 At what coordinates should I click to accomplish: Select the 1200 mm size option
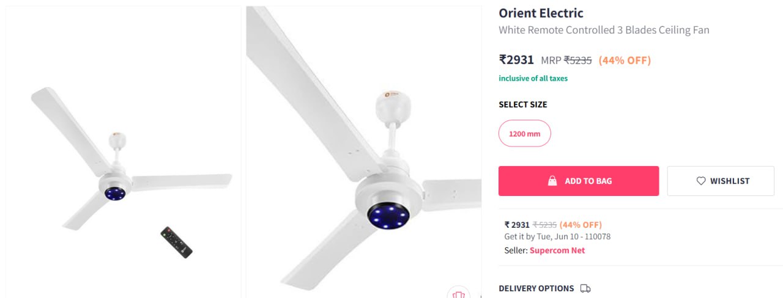click(525, 133)
